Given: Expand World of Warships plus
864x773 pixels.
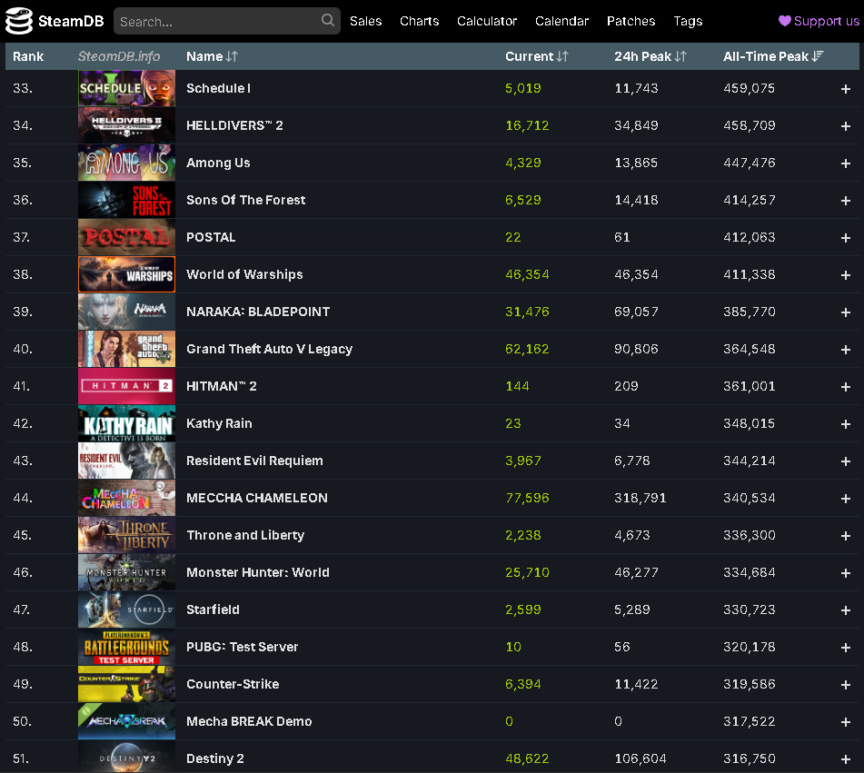Looking at the screenshot, I should pyautogui.click(x=845, y=275).
